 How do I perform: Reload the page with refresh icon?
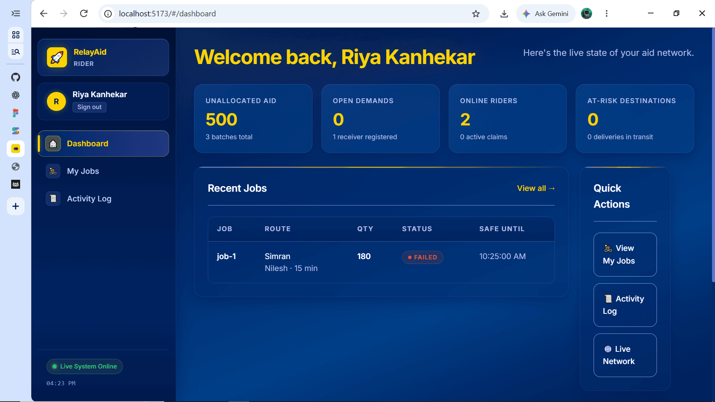[84, 14]
